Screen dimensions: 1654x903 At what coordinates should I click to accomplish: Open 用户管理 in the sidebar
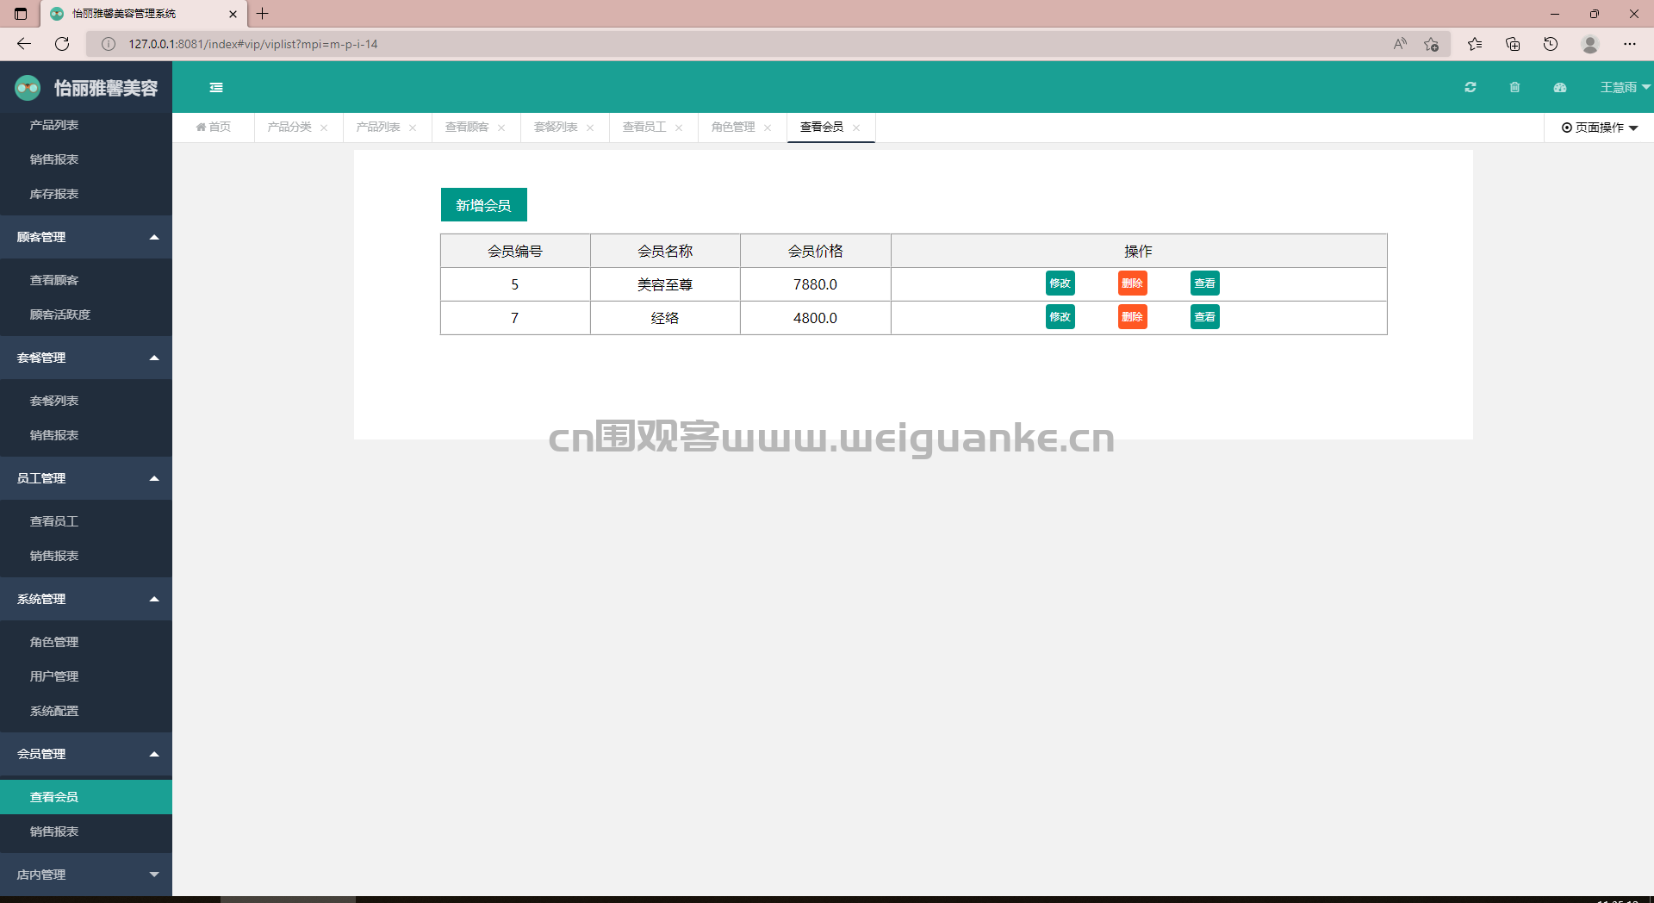pyautogui.click(x=86, y=676)
